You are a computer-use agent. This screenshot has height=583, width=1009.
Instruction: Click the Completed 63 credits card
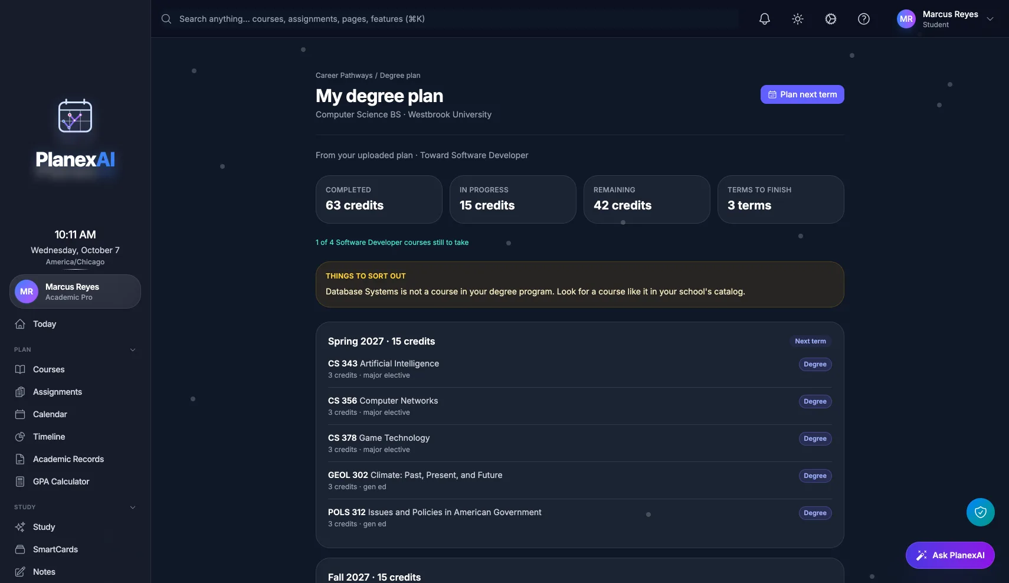(x=379, y=199)
